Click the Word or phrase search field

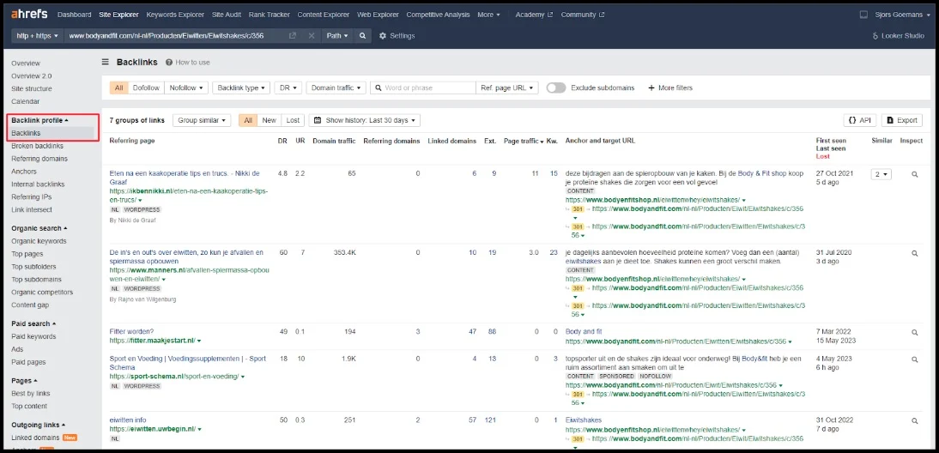tap(423, 88)
